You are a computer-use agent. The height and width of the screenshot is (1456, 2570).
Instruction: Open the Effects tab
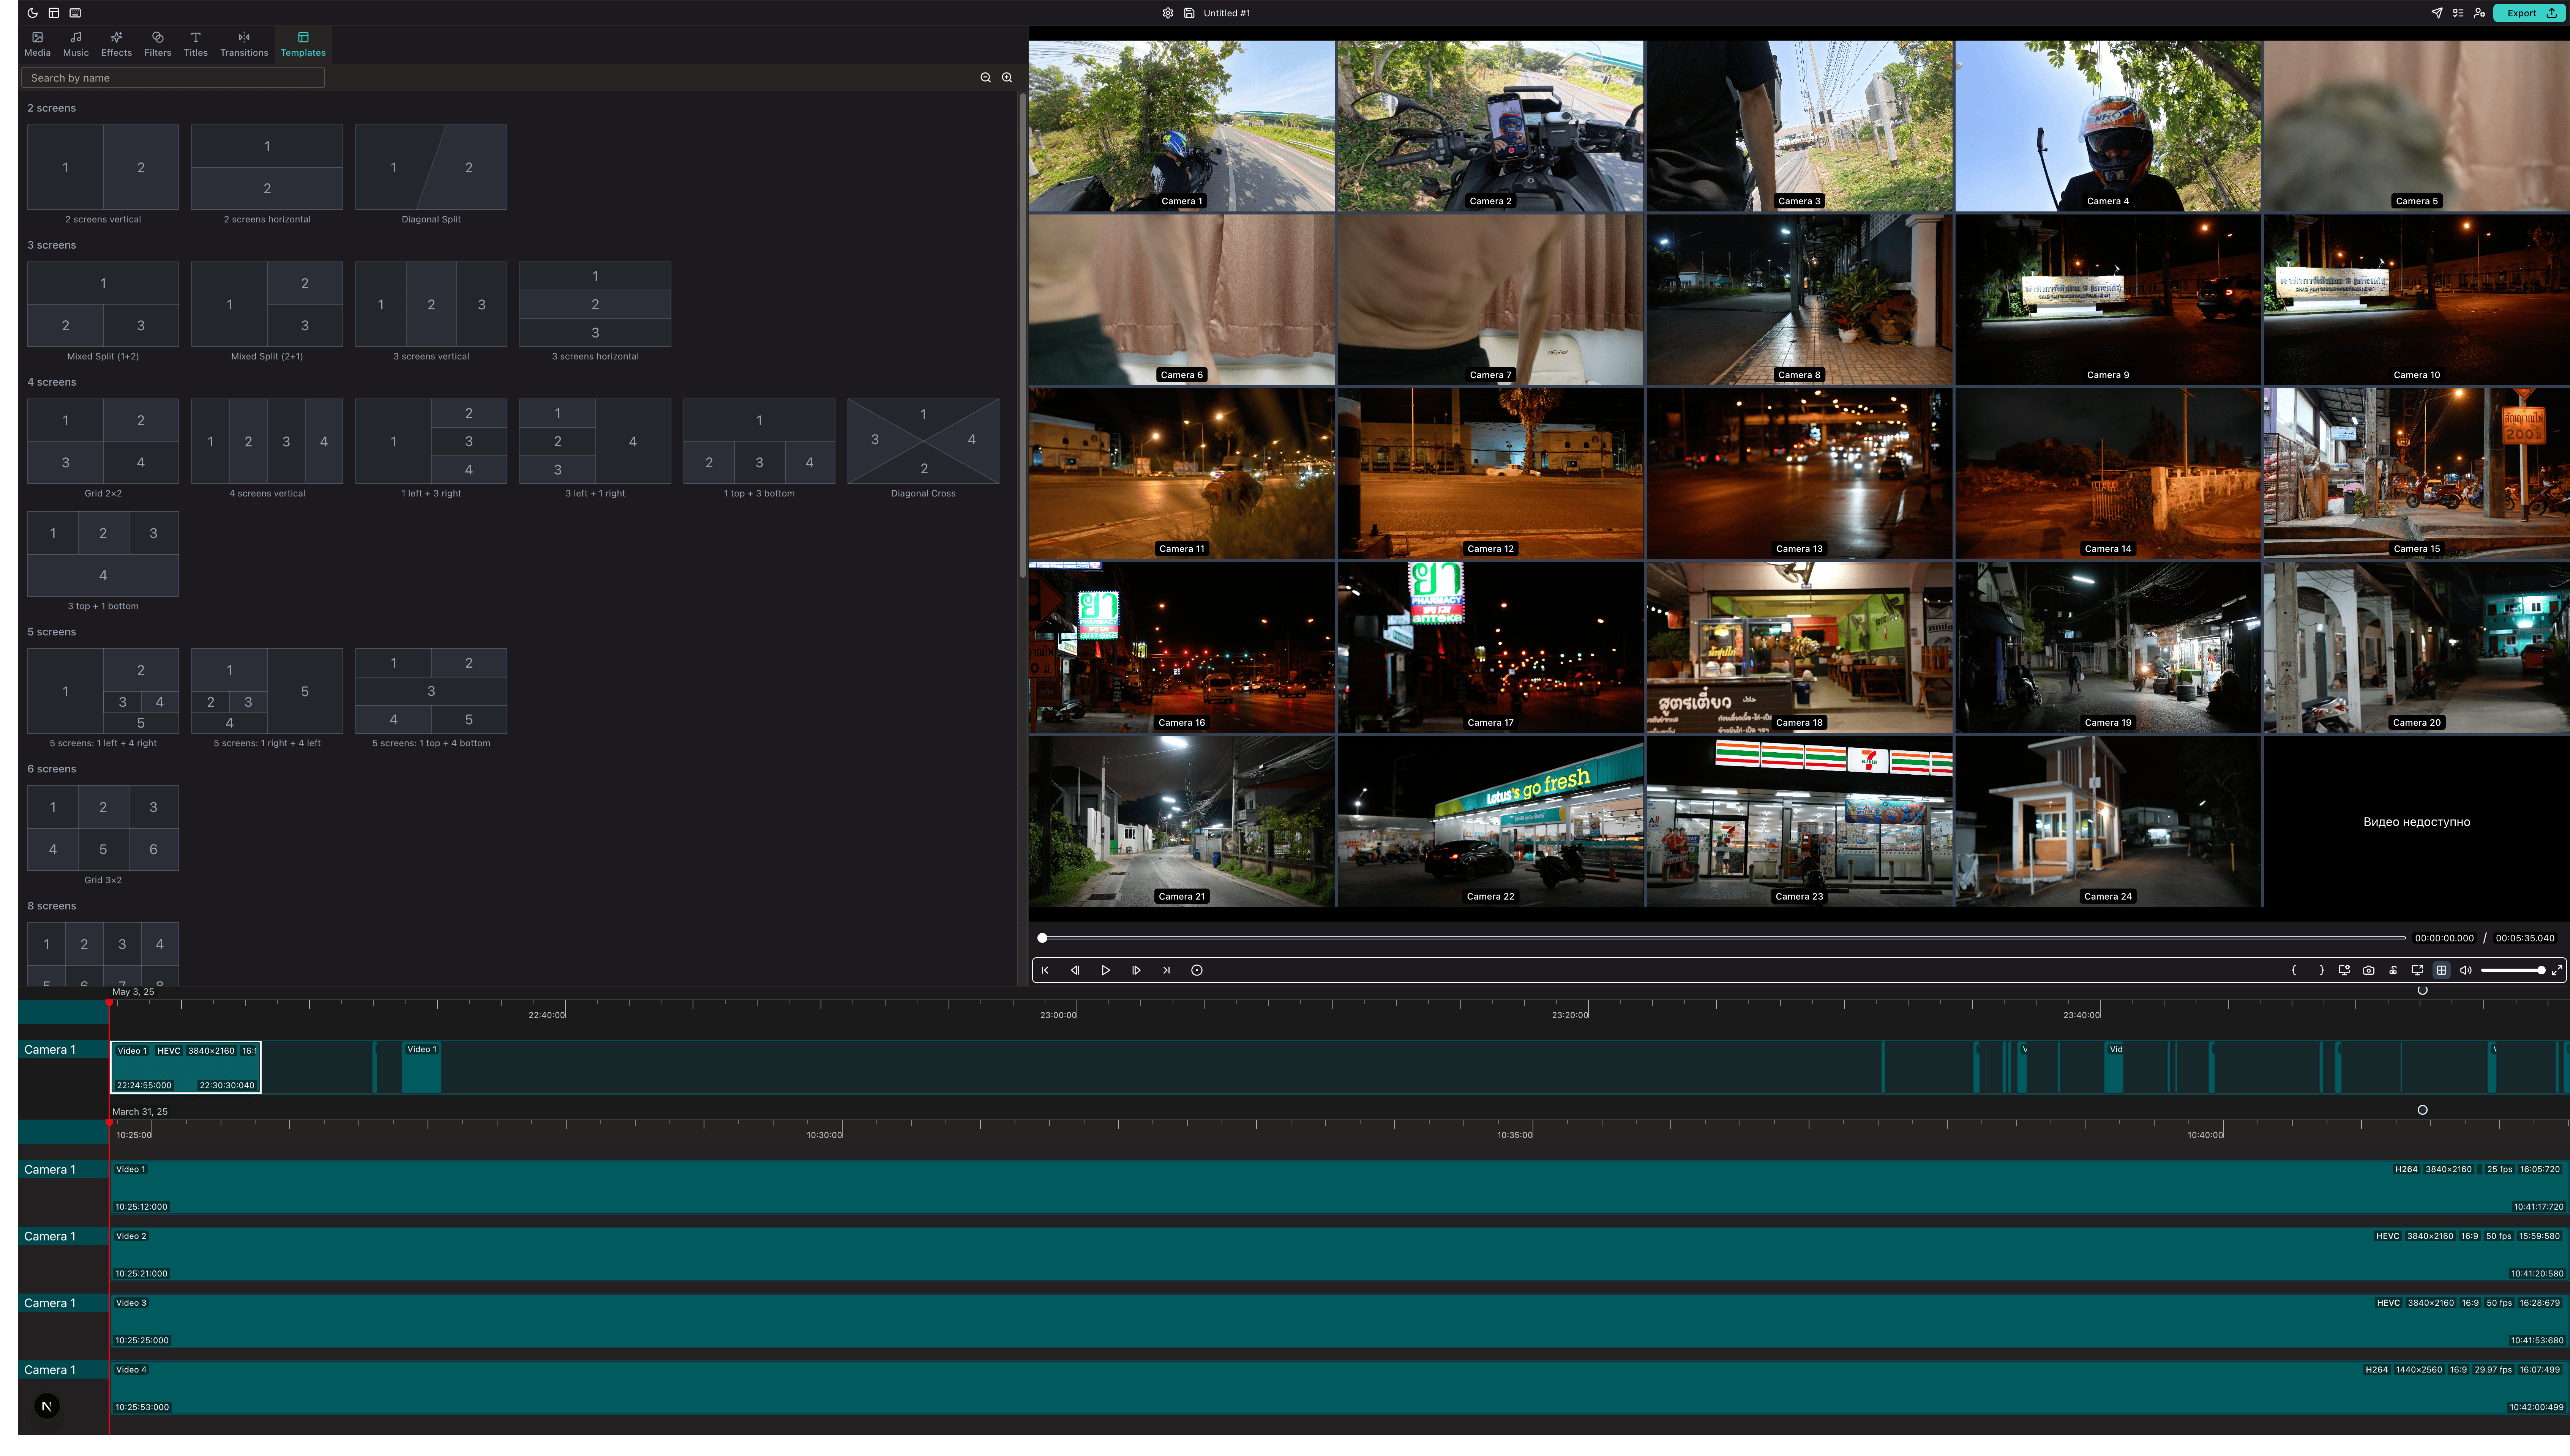click(x=116, y=44)
